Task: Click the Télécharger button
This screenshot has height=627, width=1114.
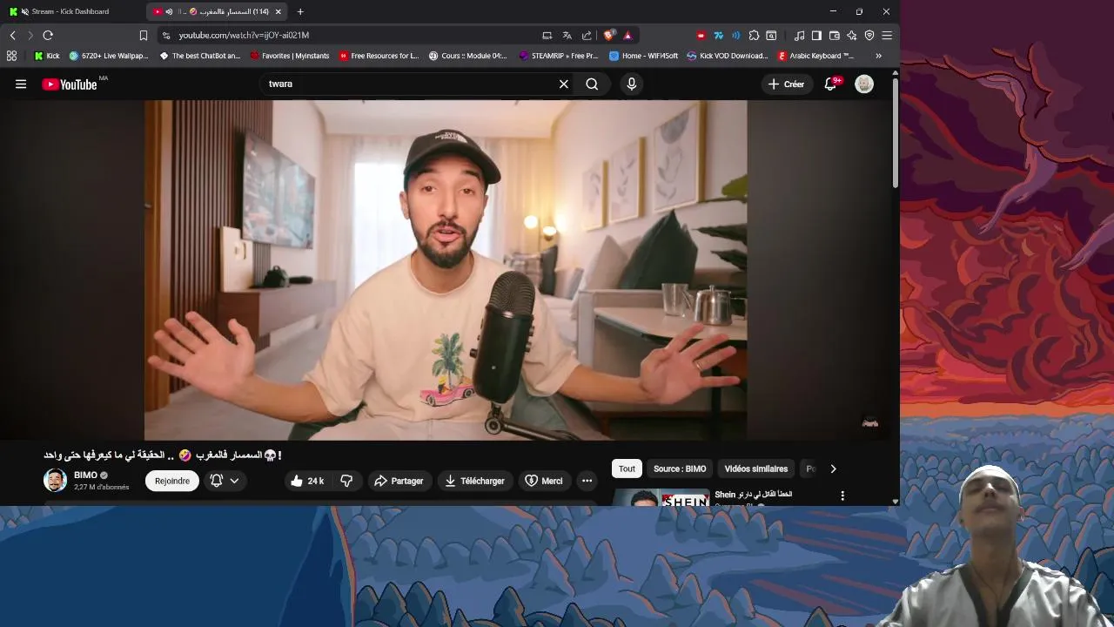Action: (474, 481)
